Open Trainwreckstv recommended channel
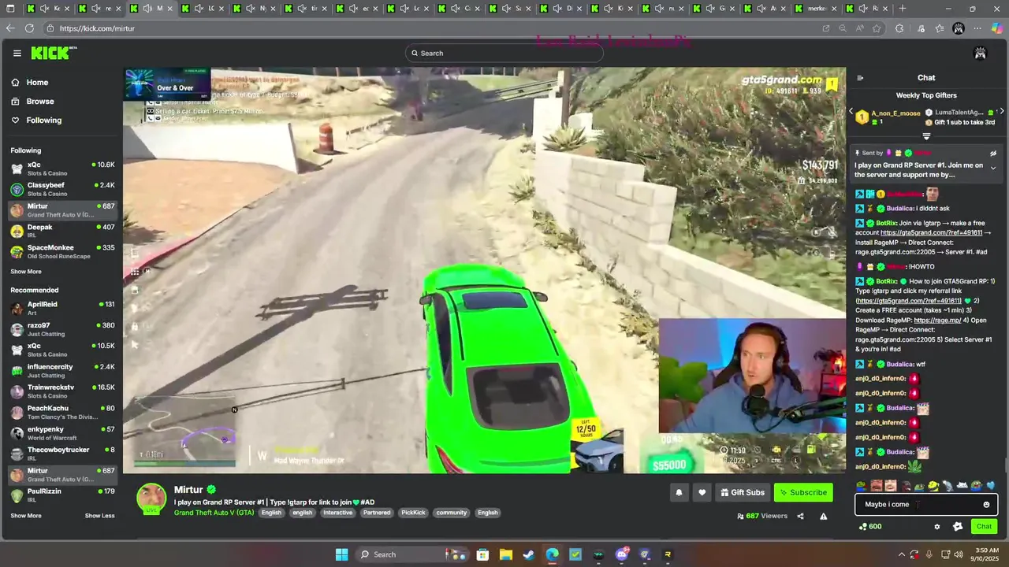This screenshot has width=1009, height=567. [x=61, y=391]
